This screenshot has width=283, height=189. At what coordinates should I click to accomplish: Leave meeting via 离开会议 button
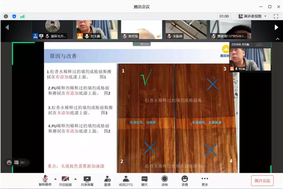pos(262,181)
